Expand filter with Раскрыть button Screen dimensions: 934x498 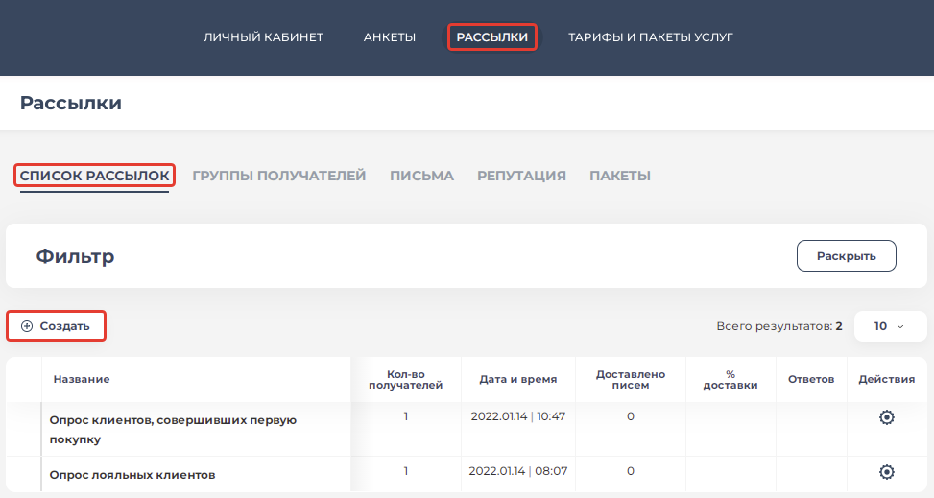pos(846,255)
